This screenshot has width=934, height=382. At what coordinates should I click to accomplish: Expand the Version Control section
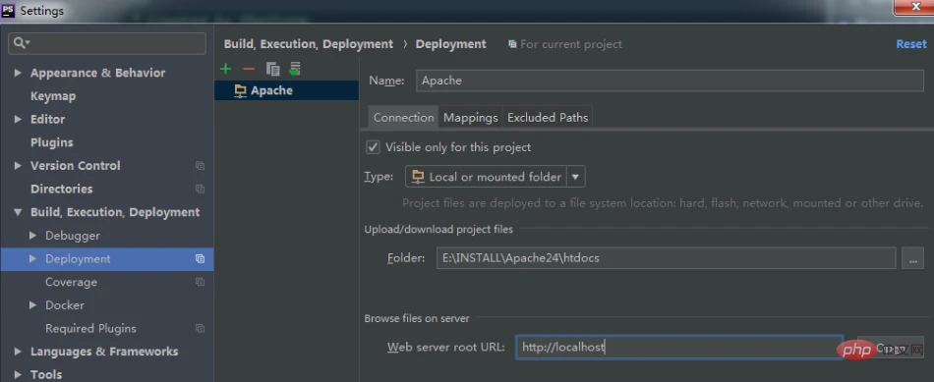click(18, 165)
